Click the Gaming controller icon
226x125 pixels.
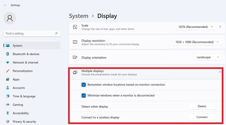point(8,104)
